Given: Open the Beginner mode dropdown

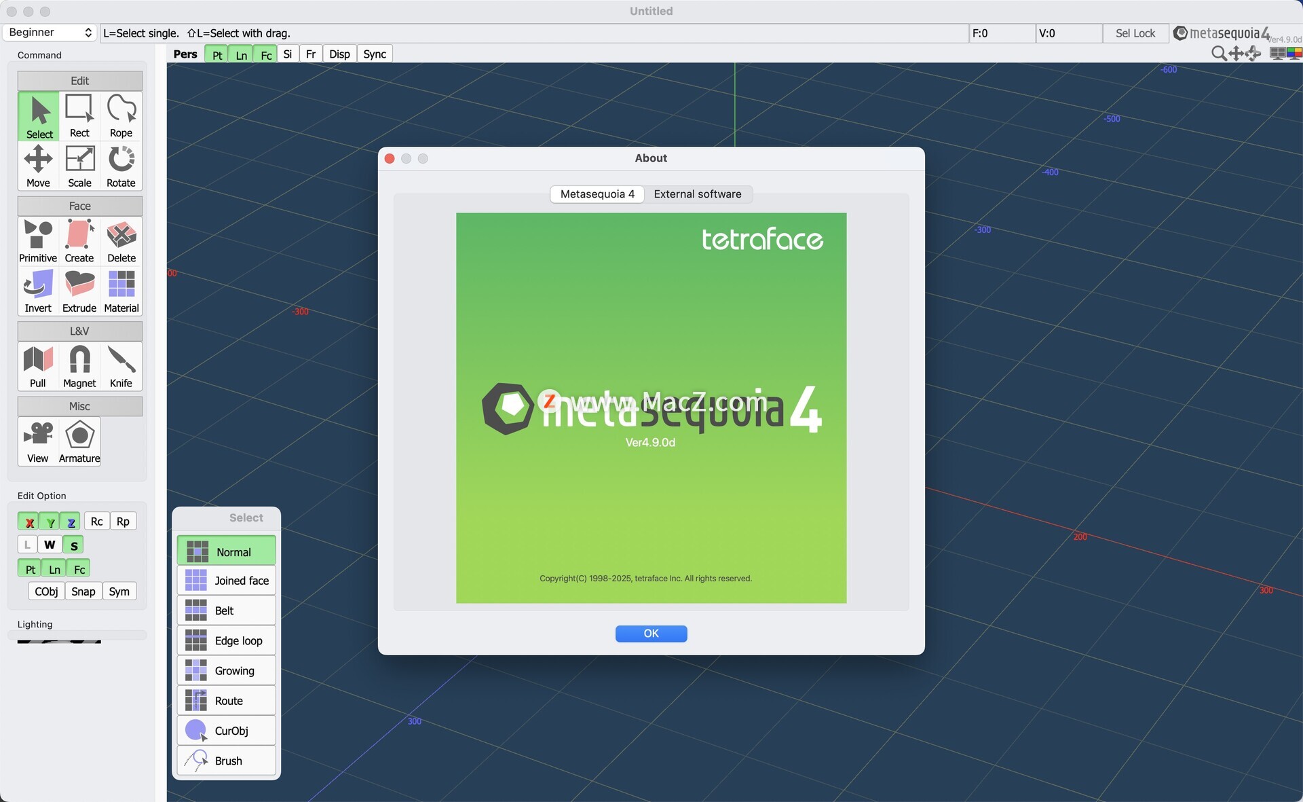Looking at the screenshot, I should pyautogui.click(x=50, y=33).
